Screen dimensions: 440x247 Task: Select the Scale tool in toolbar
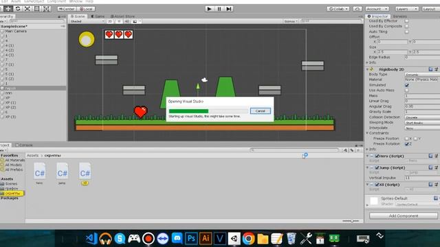coord(27,9)
